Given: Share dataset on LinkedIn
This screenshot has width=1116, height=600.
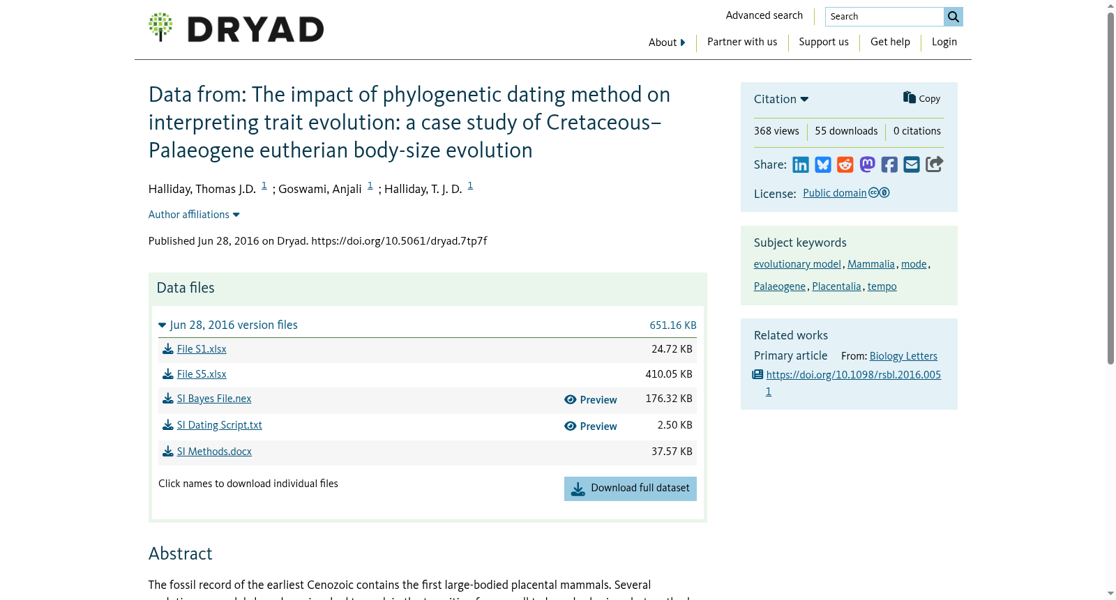Looking at the screenshot, I should 801,164.
